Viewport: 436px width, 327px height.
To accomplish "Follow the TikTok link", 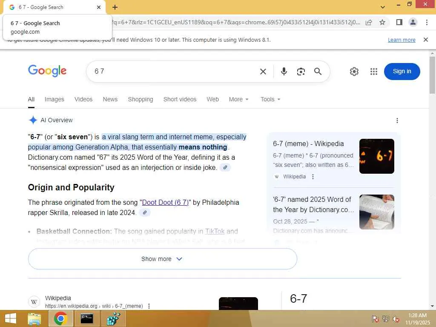I will 215,231.
